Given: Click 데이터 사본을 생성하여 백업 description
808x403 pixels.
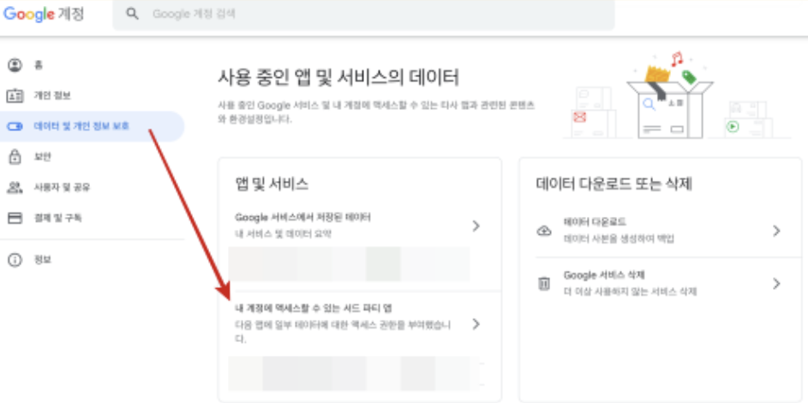Looking at the screenshot, I should pos(619,239).
